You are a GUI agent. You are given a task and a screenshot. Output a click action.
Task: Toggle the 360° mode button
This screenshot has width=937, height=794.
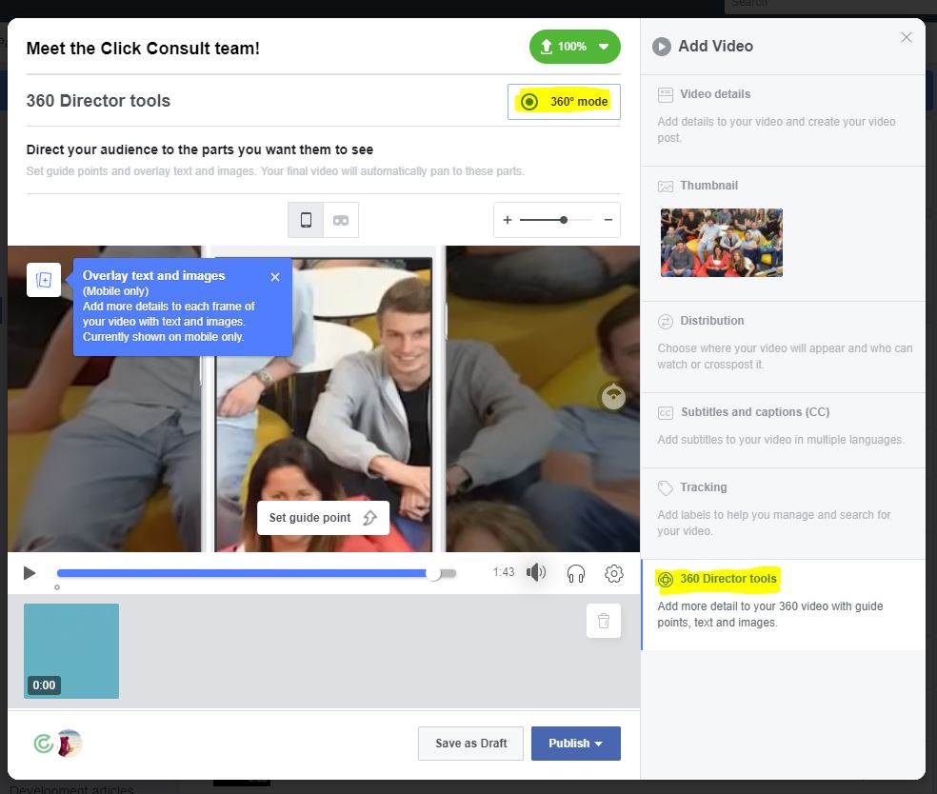pyautogui.click(x=564, y=102)
